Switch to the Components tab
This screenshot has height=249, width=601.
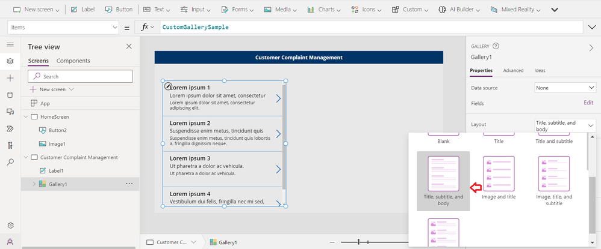click(x=73, y=61)
